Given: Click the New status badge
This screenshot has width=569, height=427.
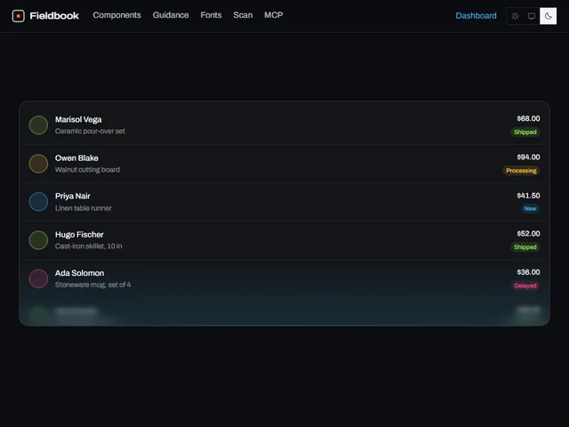Looking at the screenshot, I should click(x=530, y=208).
